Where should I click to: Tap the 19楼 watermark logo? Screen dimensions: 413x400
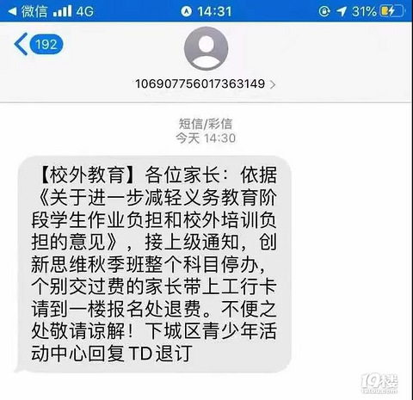[x=379, y=384]
